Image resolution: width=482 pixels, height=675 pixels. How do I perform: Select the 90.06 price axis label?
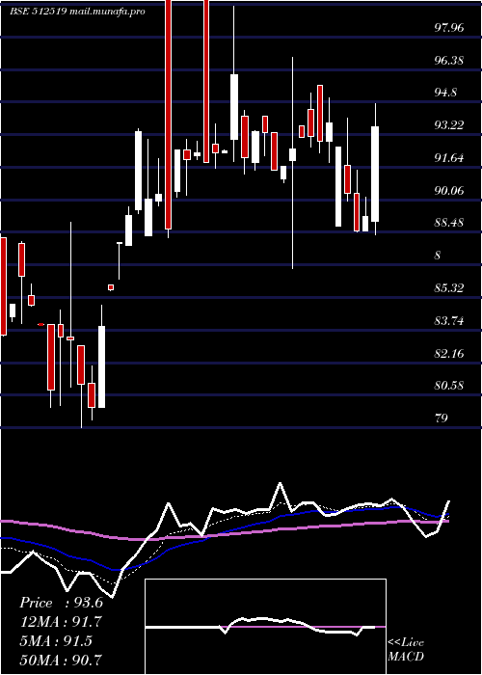coord(449,191)
